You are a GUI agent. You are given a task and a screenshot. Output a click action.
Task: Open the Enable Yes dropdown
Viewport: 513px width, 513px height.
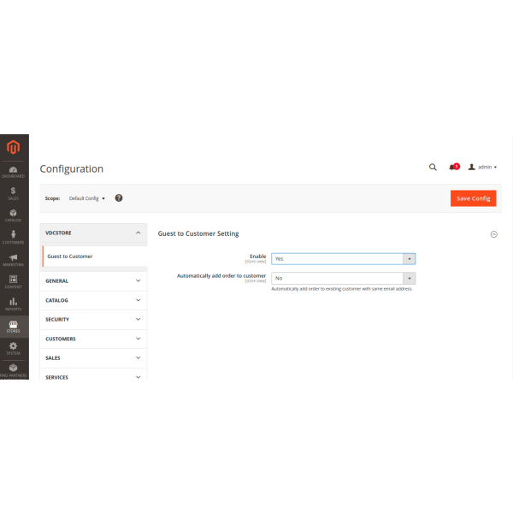(x=343, y=258)
